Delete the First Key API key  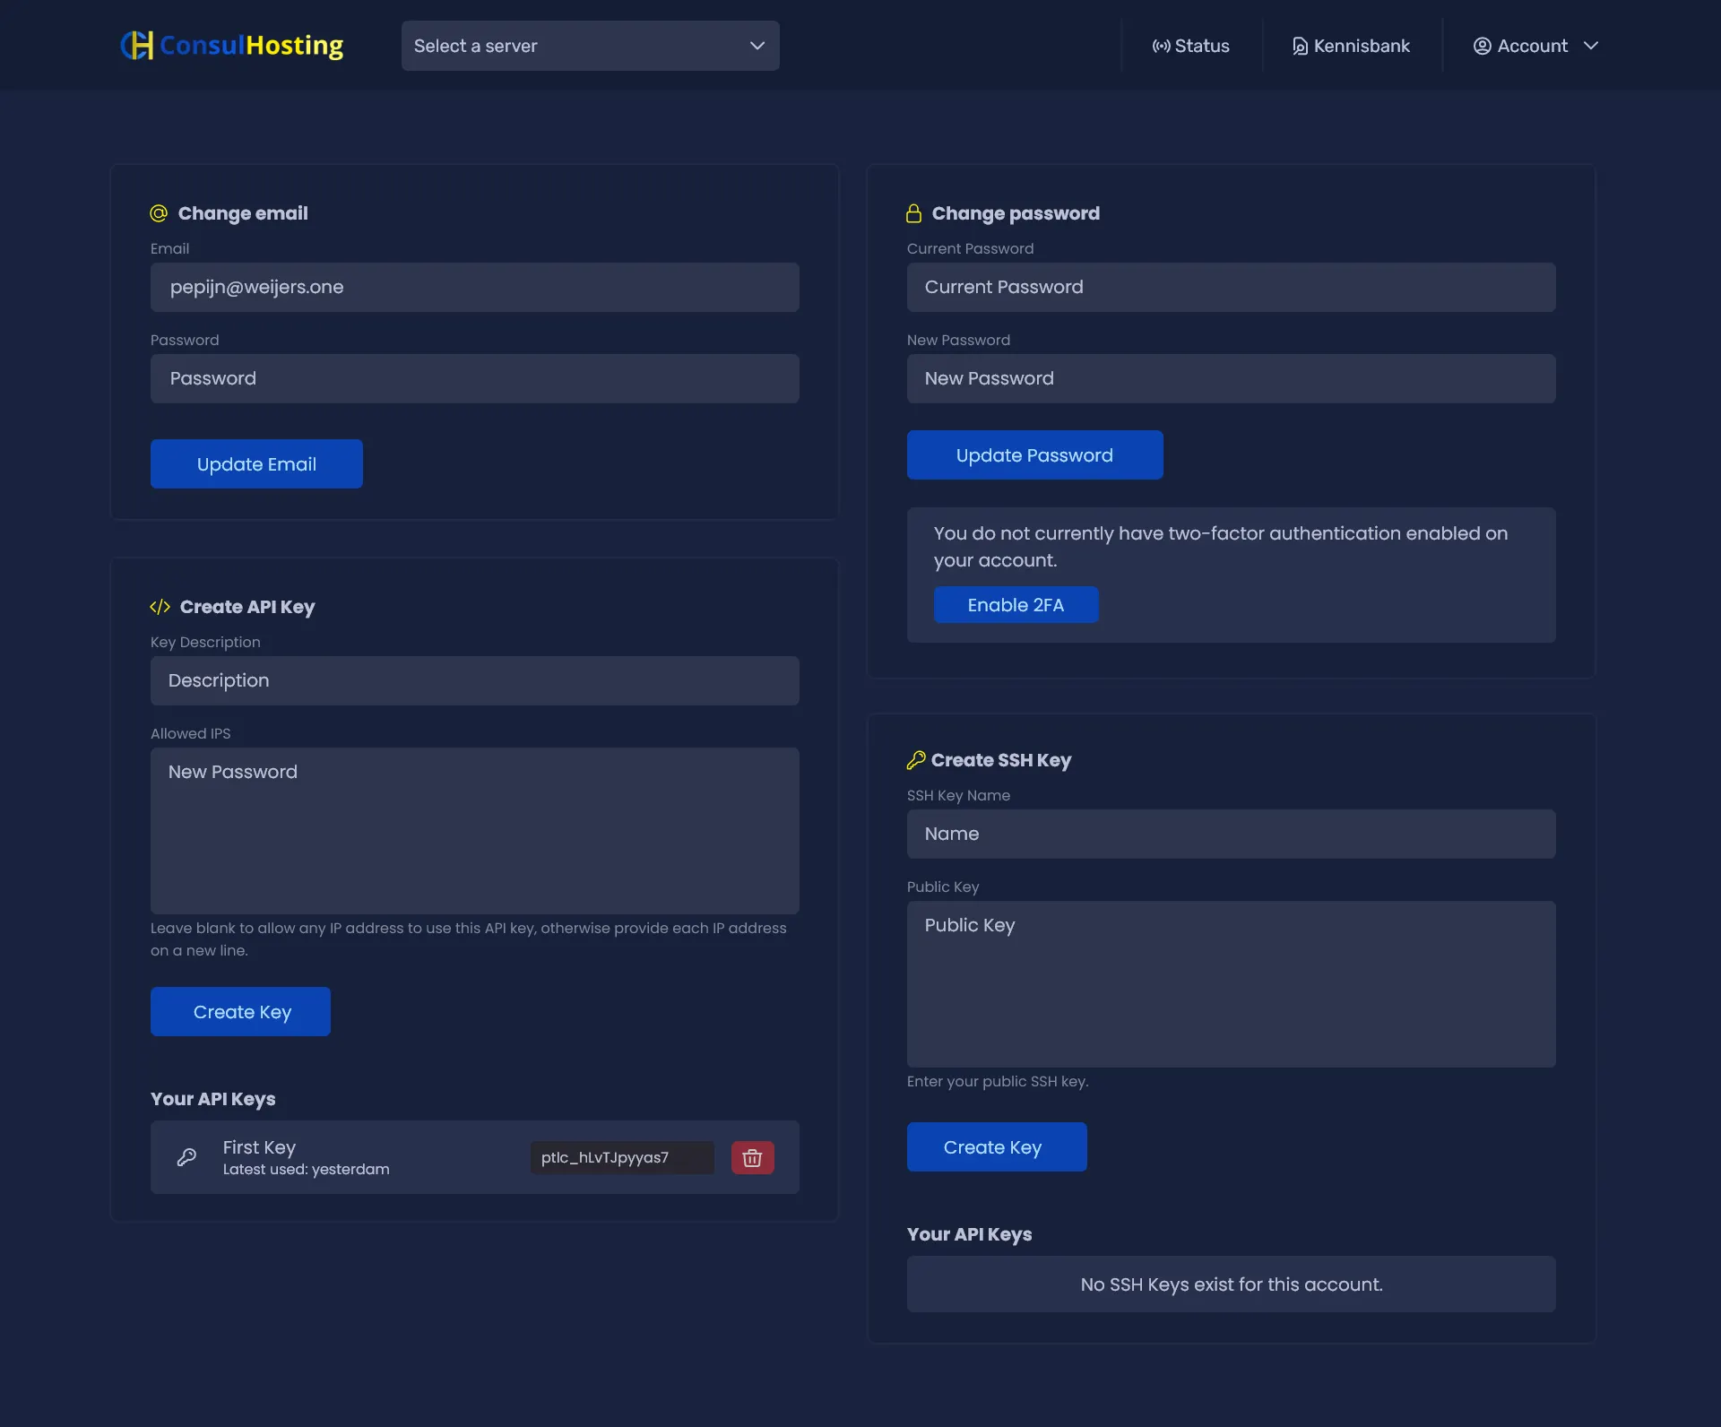(752, 1157)
